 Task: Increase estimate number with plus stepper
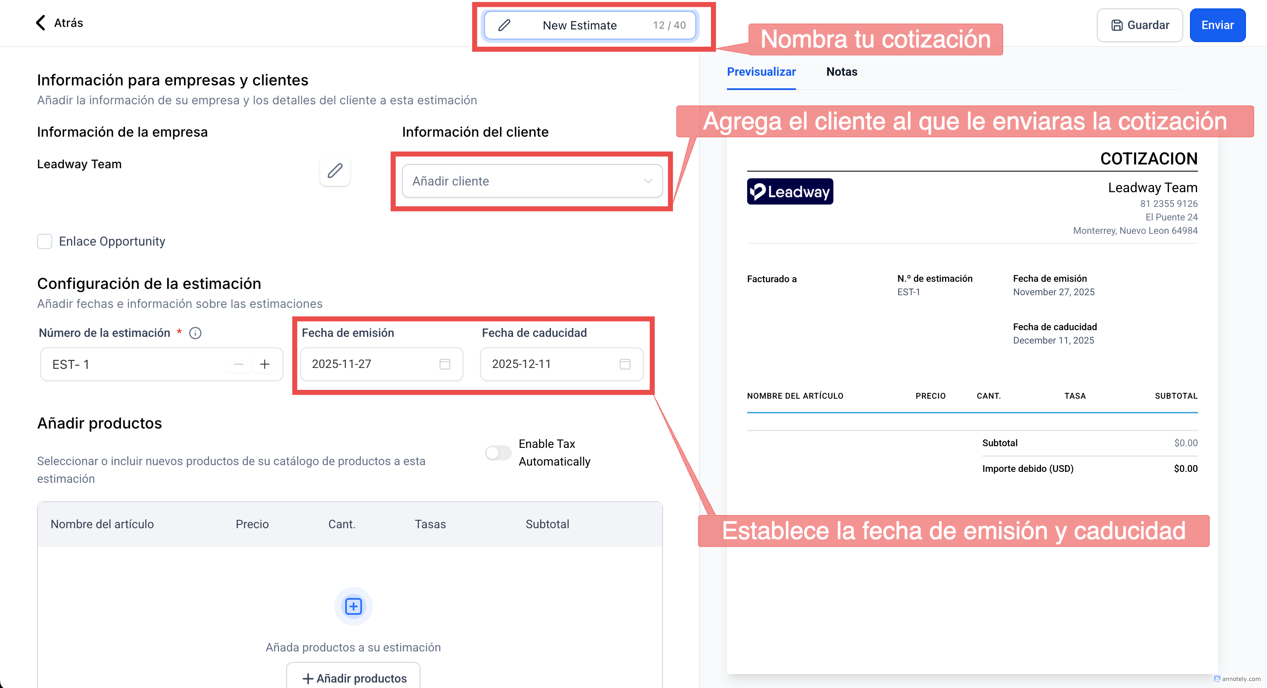point(265,364)
